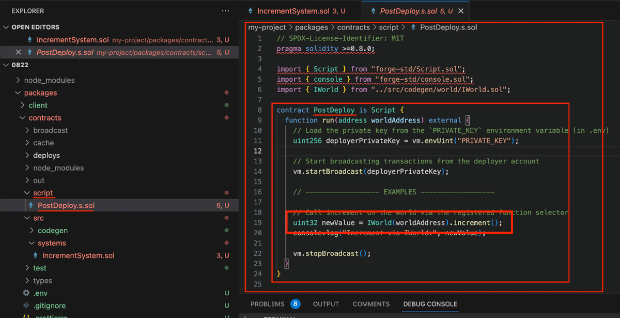620x318 pixels.
Task: Click vm.startBroadcast(deployerPrivateKey) line
Action: 371,171
